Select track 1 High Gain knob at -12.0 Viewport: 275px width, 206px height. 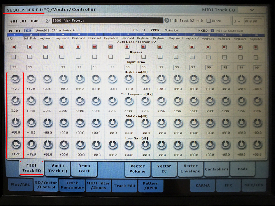point(15,79)
